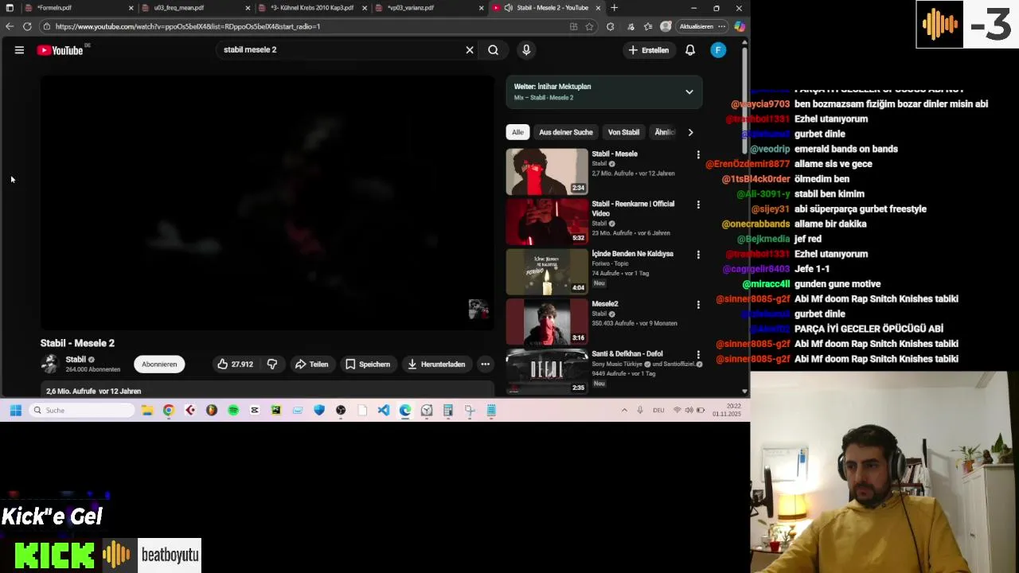Open Spotify from the taskbar

233,411
